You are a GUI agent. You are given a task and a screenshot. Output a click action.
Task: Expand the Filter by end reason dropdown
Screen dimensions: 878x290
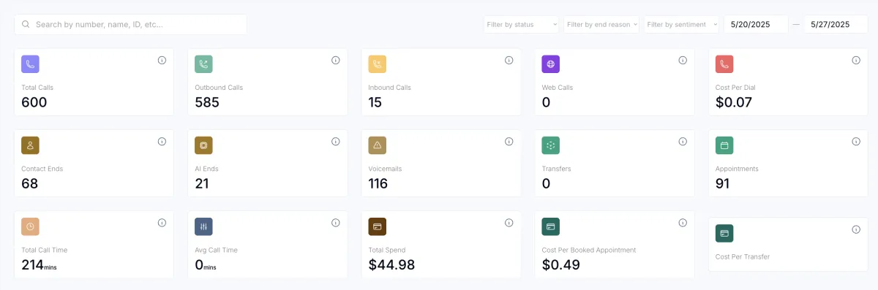pos(601,24)
